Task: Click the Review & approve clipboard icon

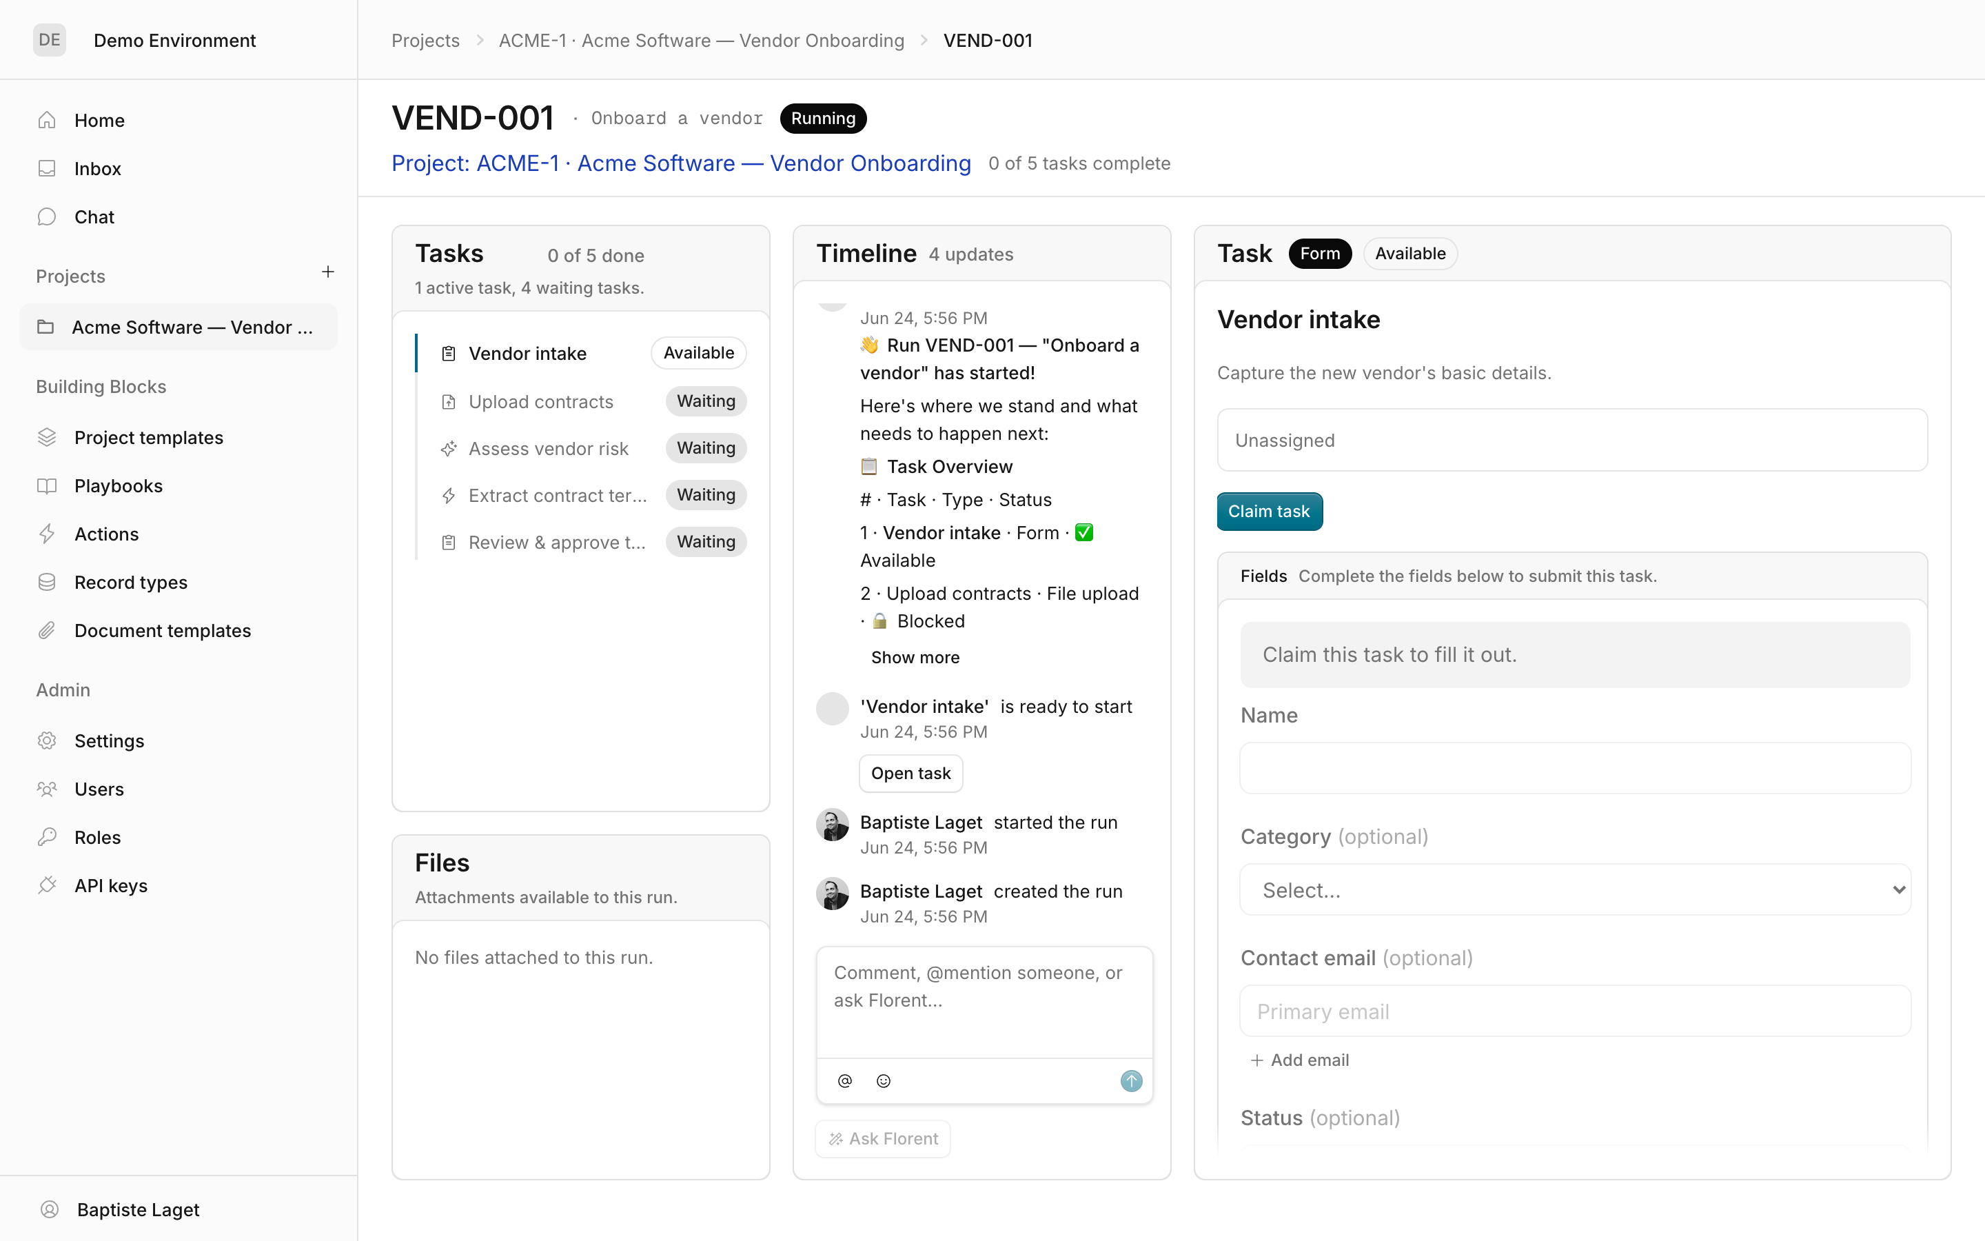Action: tap(449, 542)
